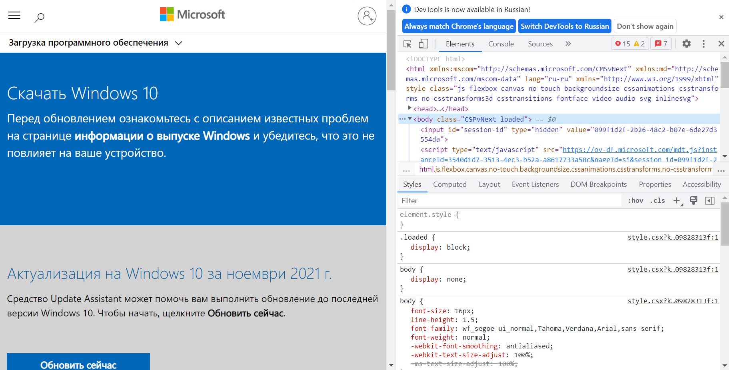Expand the head element node

pos(409,108)
